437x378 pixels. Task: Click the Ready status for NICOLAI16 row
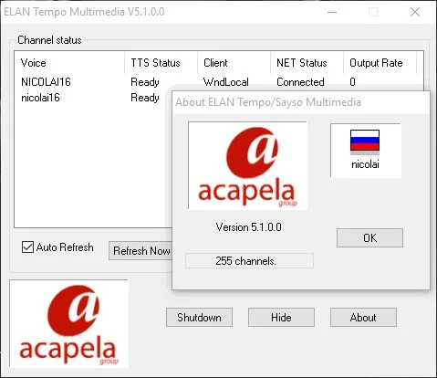(145, 82)
